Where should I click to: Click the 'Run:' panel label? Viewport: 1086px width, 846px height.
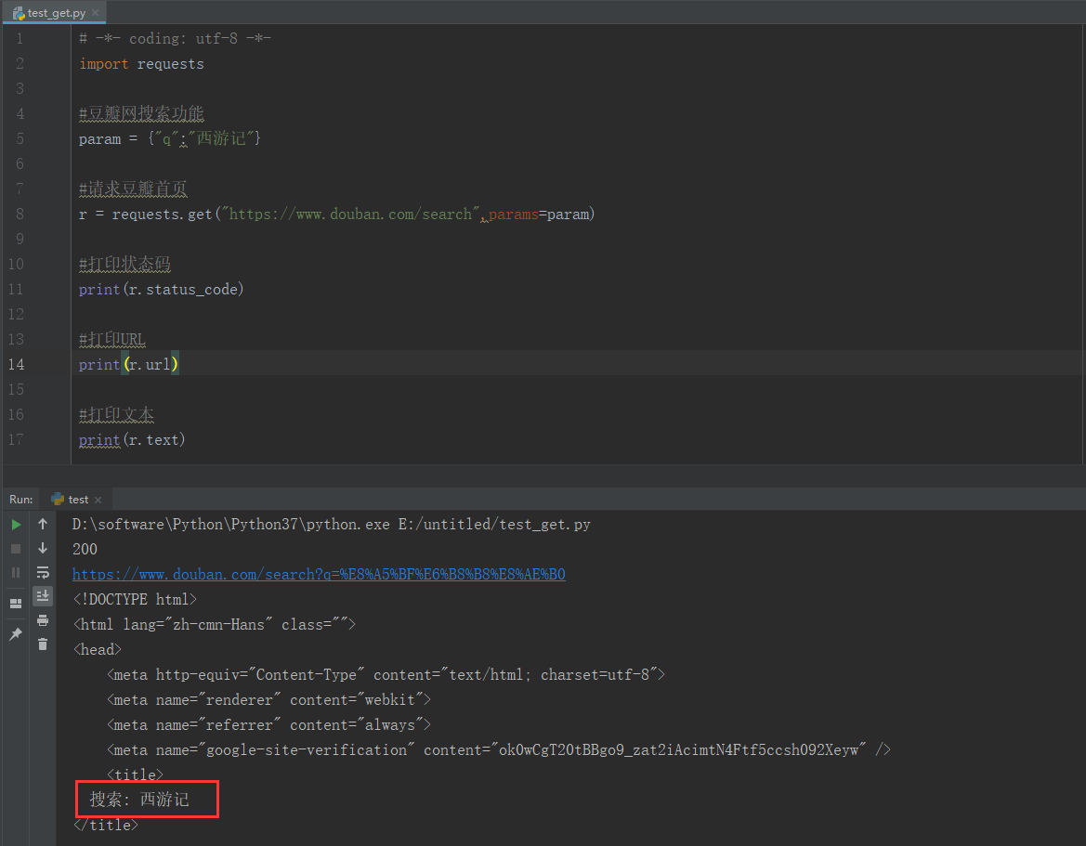coord(20,500)
